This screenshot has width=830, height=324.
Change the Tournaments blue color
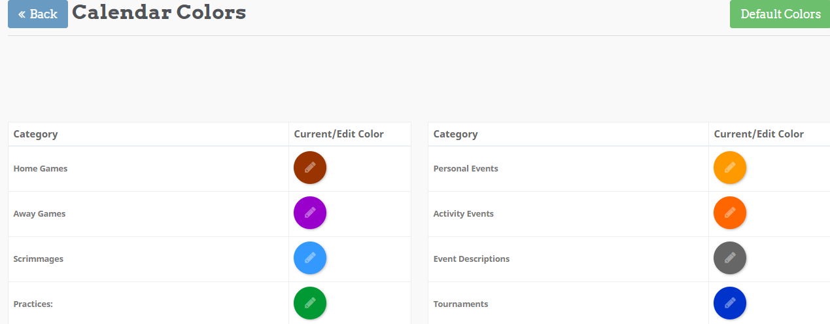click(x=730, y=303)
